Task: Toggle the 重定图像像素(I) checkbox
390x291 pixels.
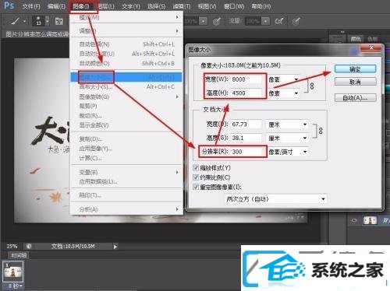Action: (196, 187)
